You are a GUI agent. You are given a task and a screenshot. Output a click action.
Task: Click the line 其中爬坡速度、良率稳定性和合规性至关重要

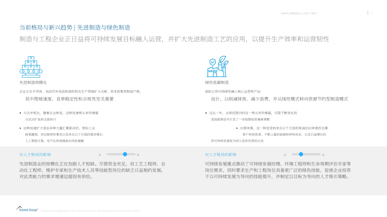point(69,99)
